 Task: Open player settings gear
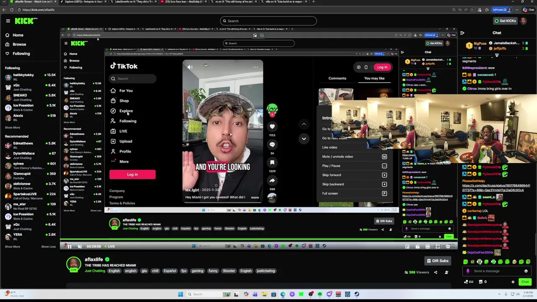(x=448, y=247)
